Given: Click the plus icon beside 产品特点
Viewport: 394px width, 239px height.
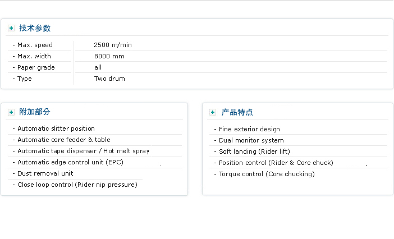Looking at the screenshot, I should [x=213, y=112].
